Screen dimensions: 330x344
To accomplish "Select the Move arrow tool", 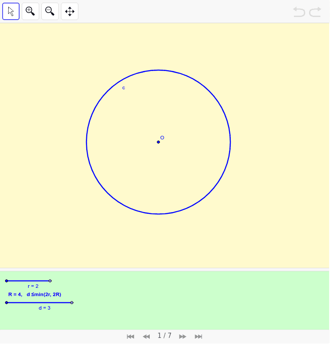I will point(11,11).
